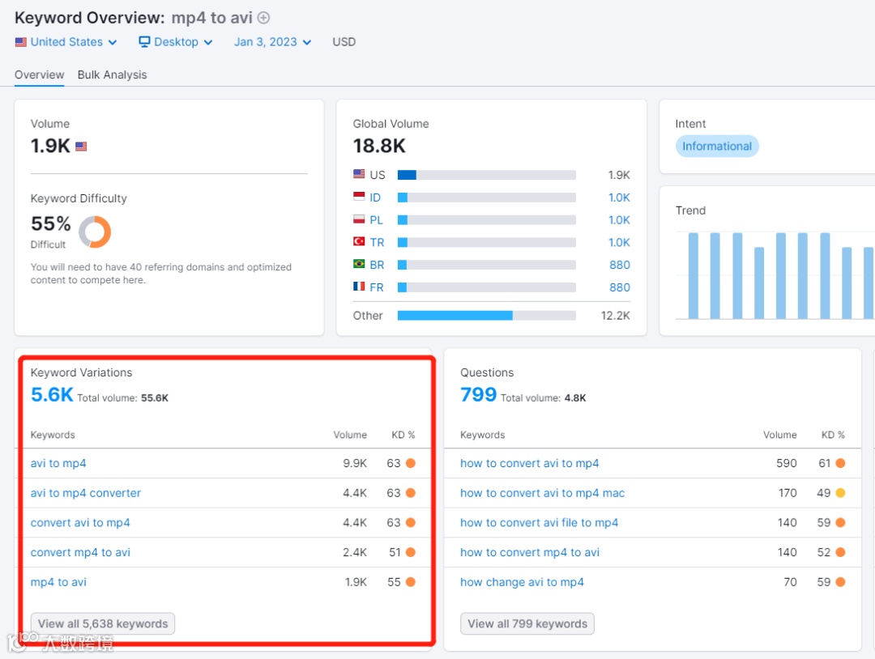
Task: Click View all 5,638 keywords button
Action: (103, 624)
